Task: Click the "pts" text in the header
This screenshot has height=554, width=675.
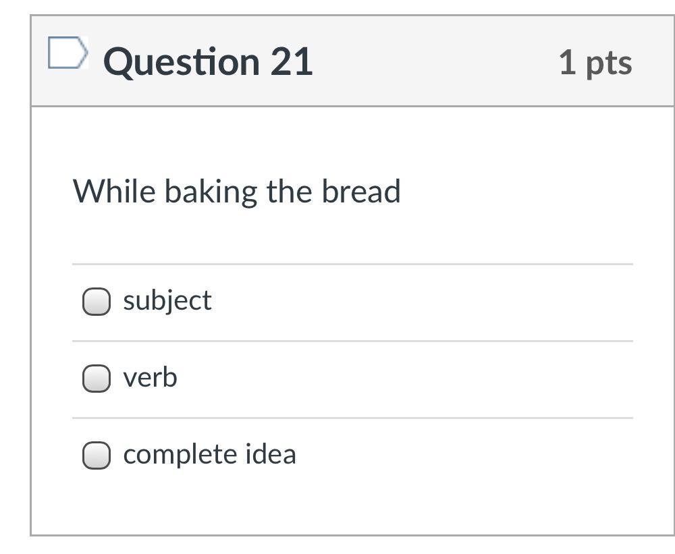Action: click(x=609, y=63)
